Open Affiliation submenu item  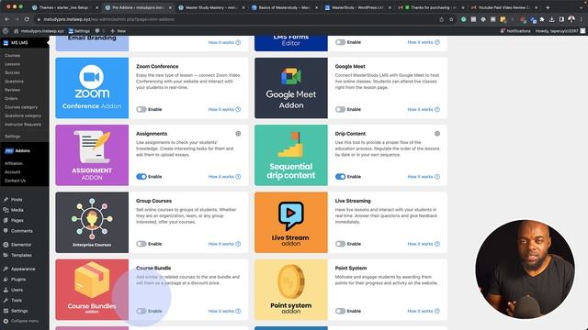coord(14,163)
